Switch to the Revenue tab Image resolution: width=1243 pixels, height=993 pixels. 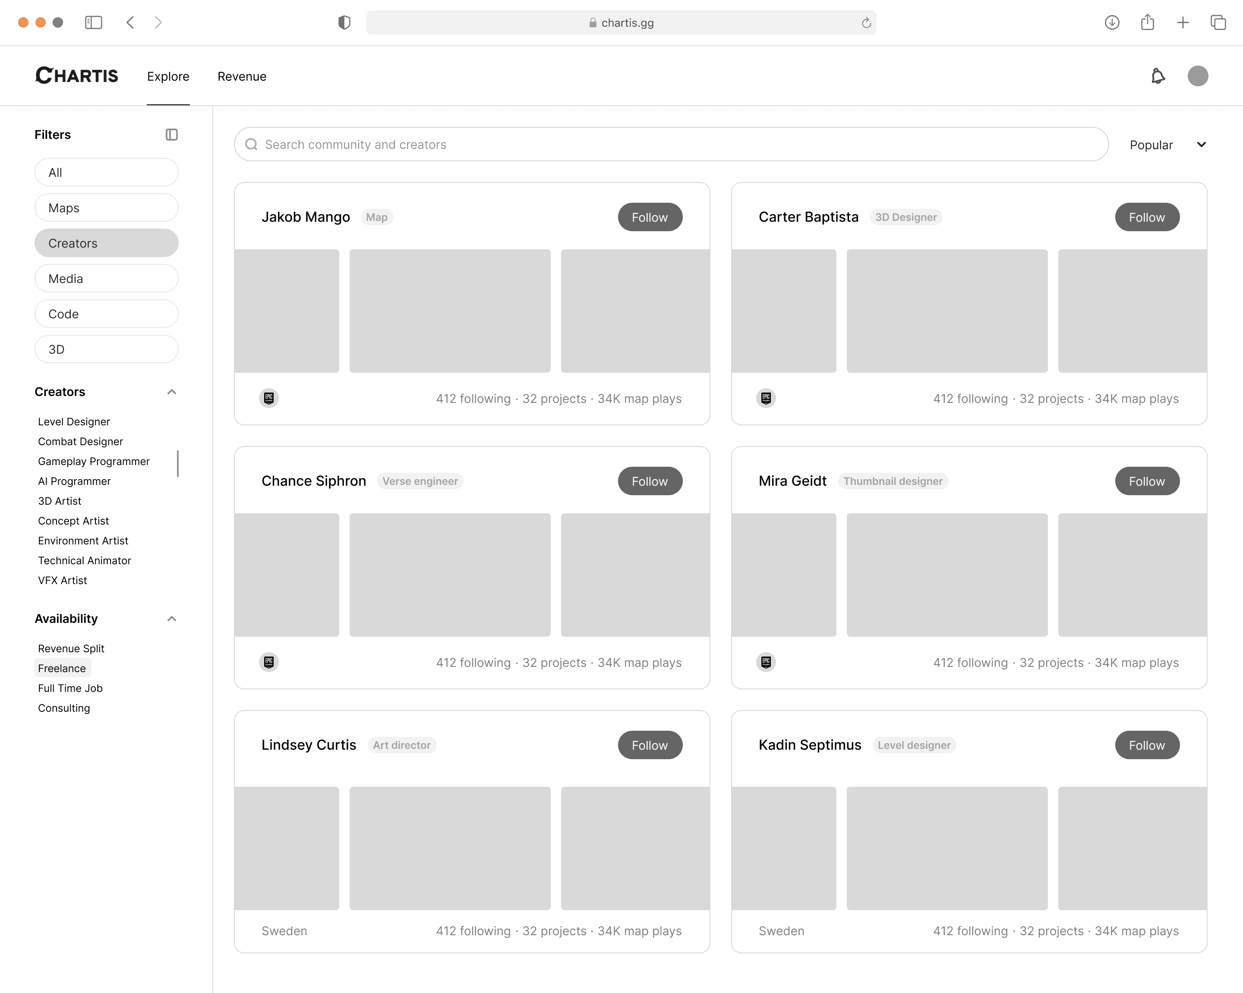pos(242,76)
